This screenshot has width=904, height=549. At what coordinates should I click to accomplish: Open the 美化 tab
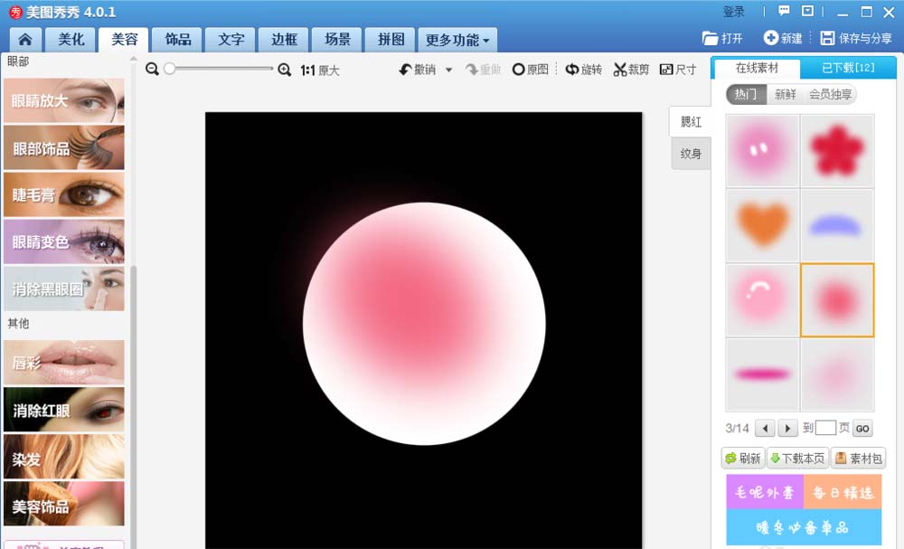pos(71,40)
